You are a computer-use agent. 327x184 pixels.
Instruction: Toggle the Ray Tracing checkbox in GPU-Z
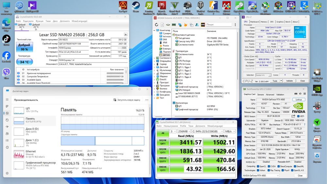(x=268, y=171)
